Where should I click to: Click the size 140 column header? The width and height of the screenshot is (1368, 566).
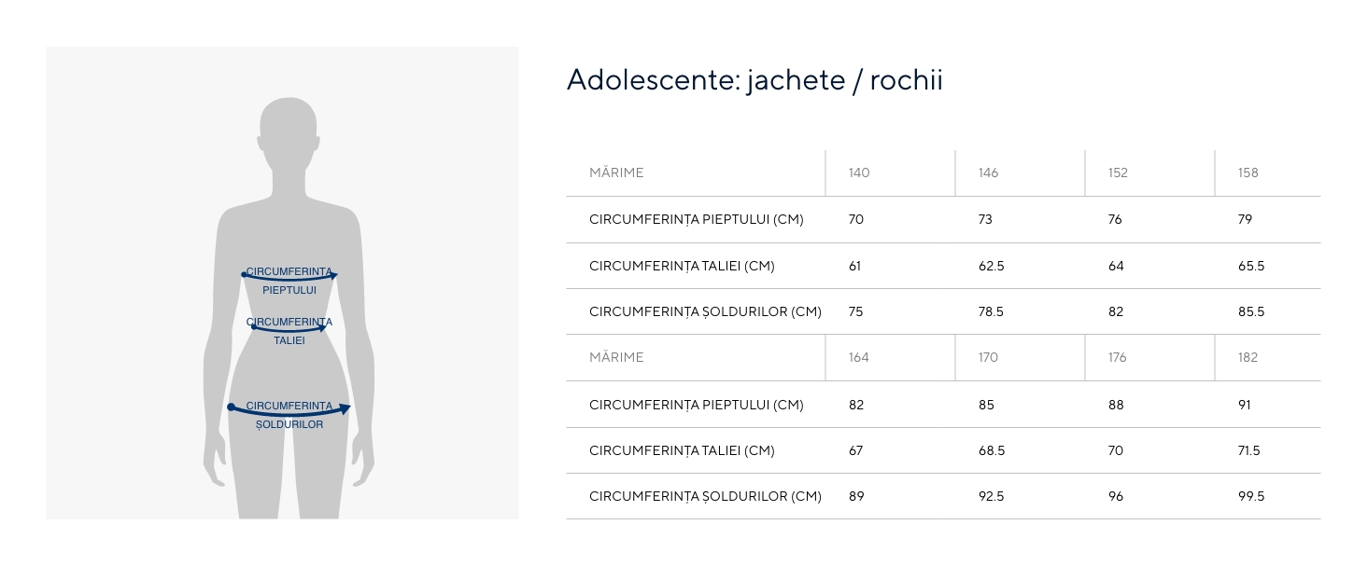coord(859,173)
